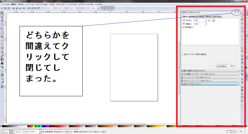Screen dimensions: 248x134
Task: Pick the black swatch at palette start
Action: click(3, 126)
